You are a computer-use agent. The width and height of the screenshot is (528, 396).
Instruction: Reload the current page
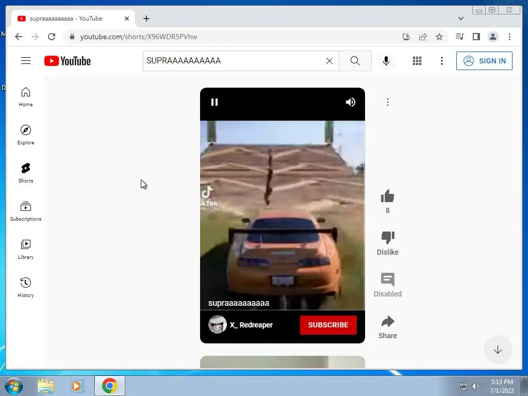tap(52, 37)
